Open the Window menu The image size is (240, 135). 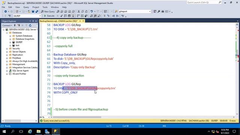coord(55,7)
